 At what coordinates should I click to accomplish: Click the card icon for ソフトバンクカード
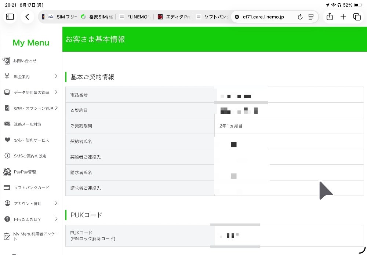[x=7, y=187]
